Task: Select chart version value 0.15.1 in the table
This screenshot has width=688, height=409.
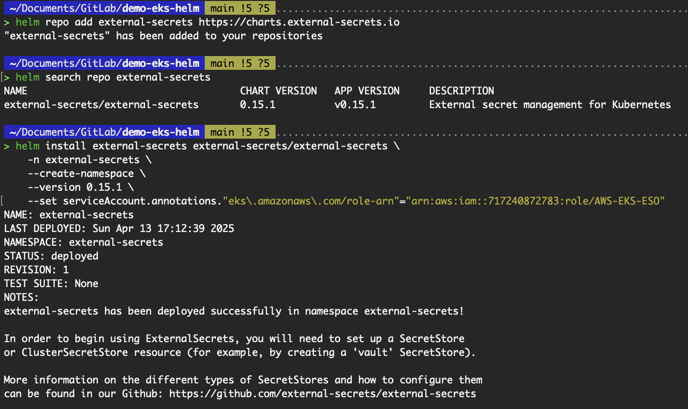Action: tap(258, 105)
